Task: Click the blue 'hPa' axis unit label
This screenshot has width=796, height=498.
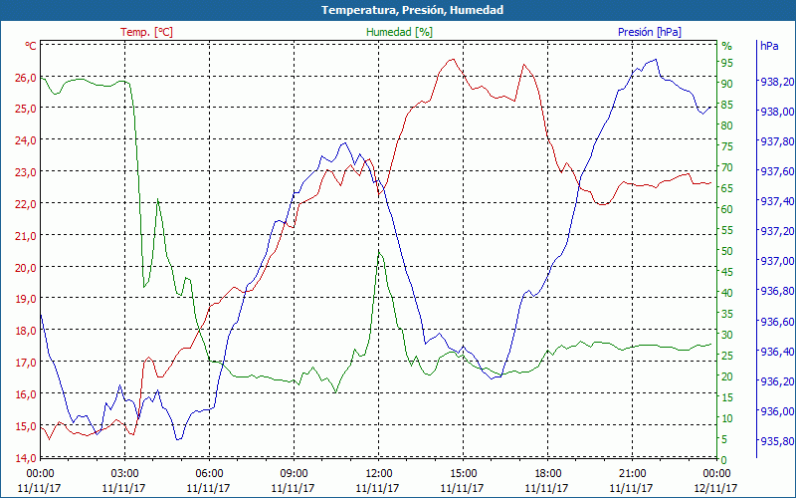Action: click(x=769, y=46)
